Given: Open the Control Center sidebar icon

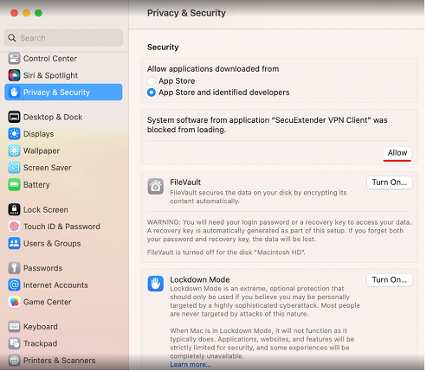Looking at the screenshot, I should pos(14,59).
